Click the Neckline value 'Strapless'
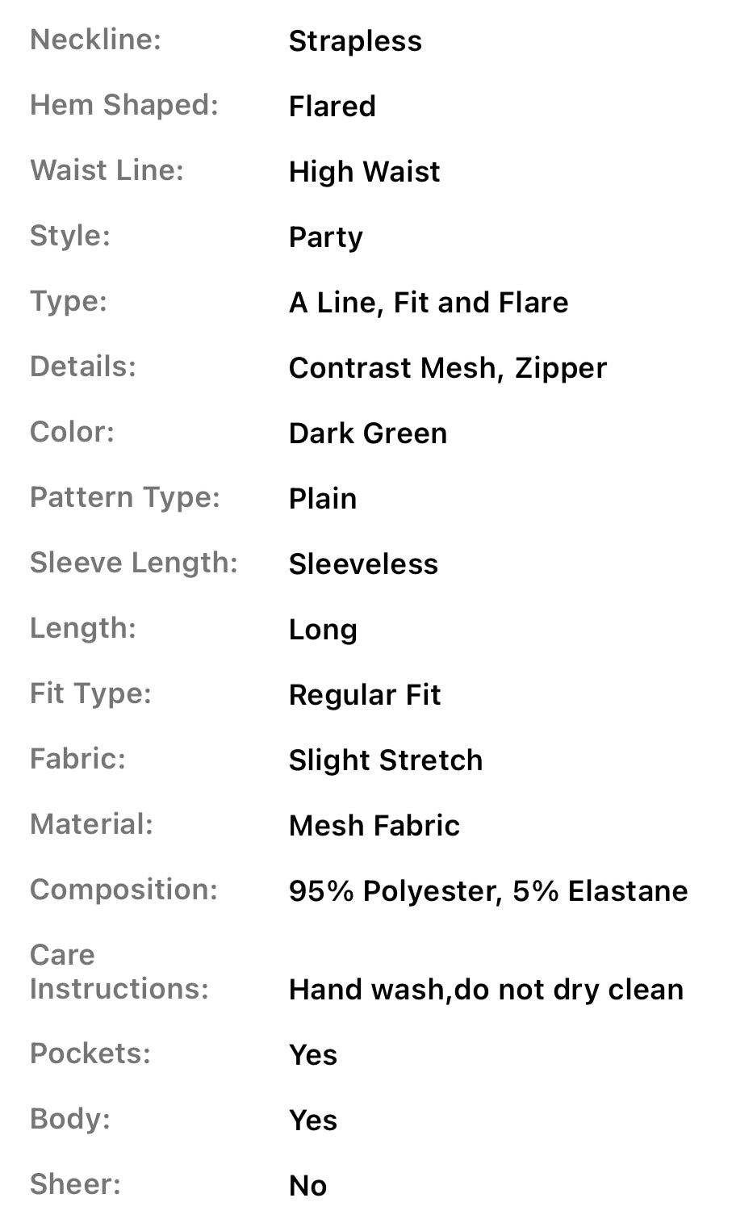732x1219 pixels. click(355, 41)
